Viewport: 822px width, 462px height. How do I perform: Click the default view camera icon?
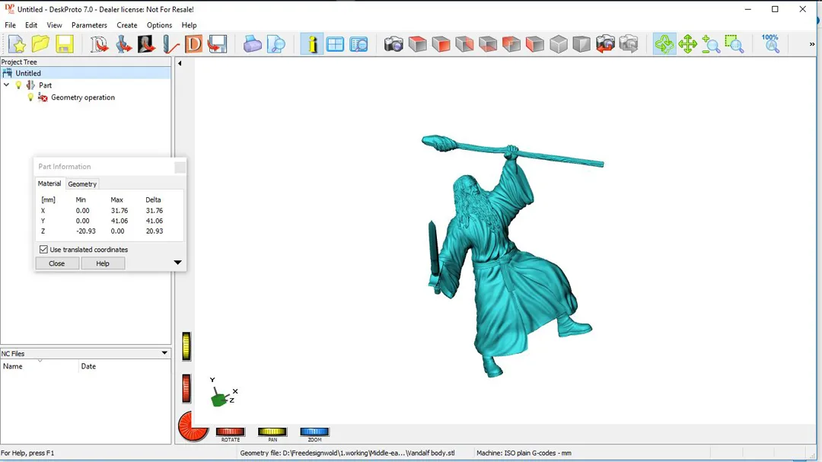pyautogui.click(x=393, y=44)
